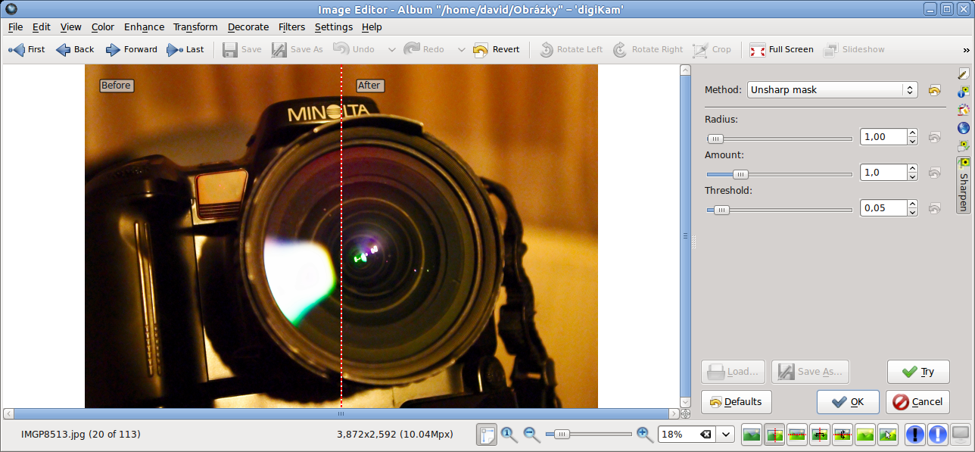Open the Color menu

click(x=102, y=26)
